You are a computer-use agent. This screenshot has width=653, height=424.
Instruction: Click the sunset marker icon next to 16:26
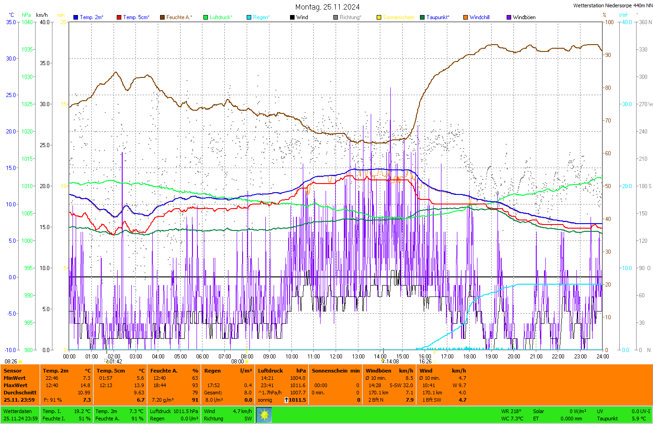pyautogui.click(x=435, y=362)
